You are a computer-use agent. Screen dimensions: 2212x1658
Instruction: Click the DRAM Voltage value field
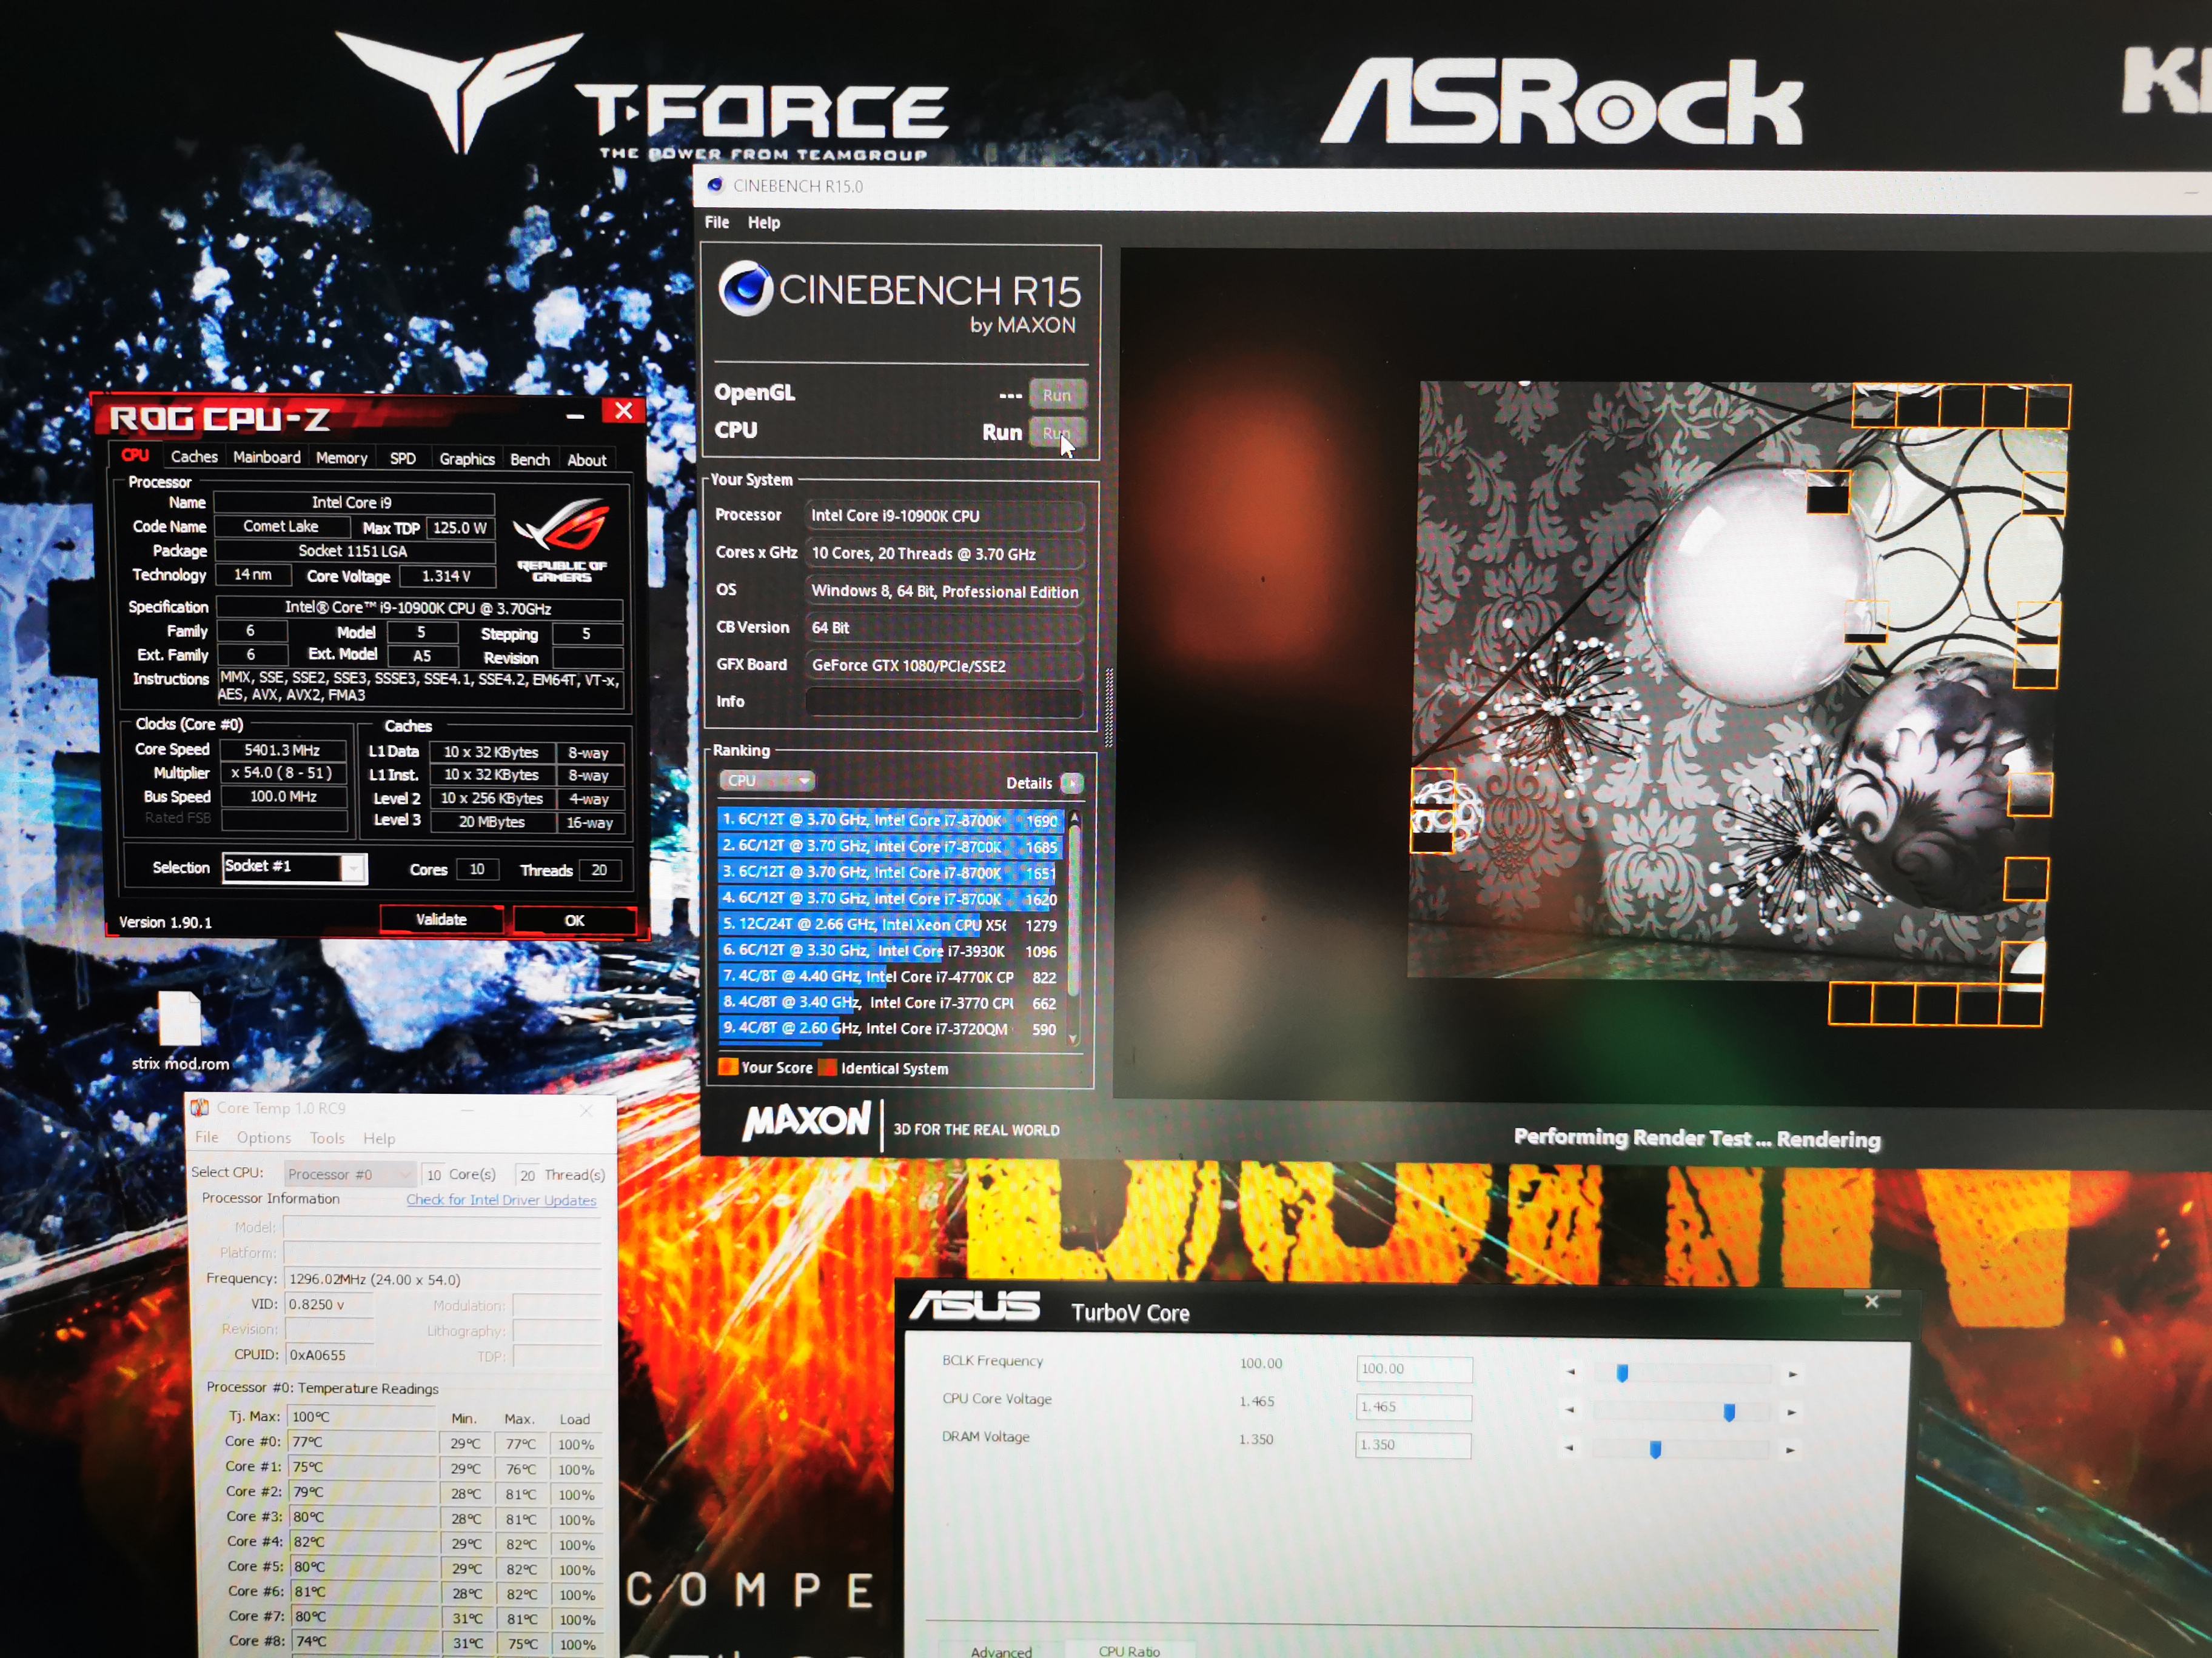tap(1414, 1445)
